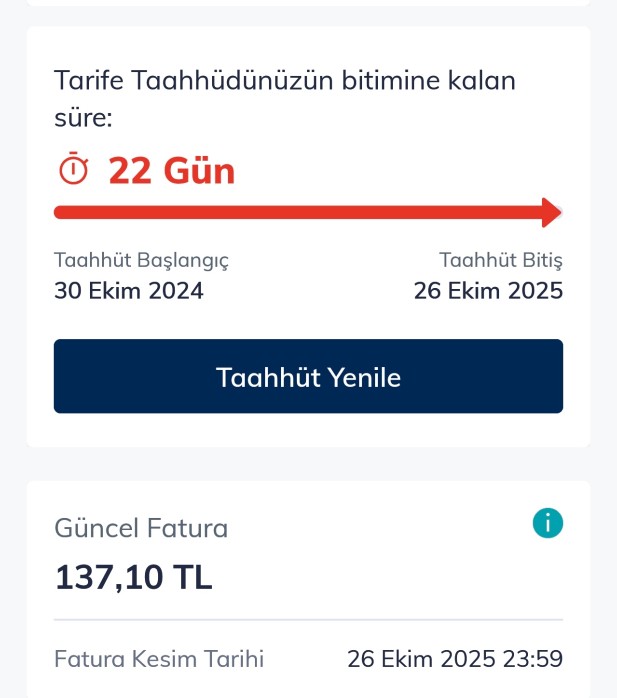Select the Fatura Kesim Tarihi label
The width and height of the screenshot is (617, 698).
pyautogui.click(x=159, y=659)
